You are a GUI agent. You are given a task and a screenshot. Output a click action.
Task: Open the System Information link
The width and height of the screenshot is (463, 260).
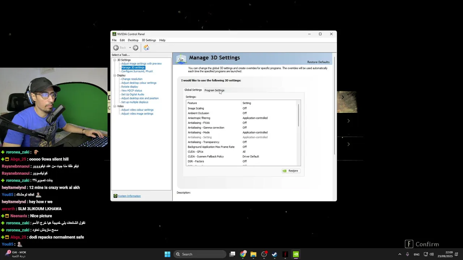point(129,196)
